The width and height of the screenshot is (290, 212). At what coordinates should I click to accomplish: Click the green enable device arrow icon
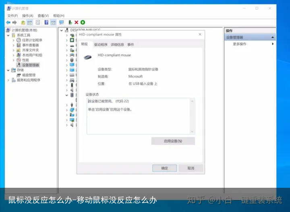point(83,23)
